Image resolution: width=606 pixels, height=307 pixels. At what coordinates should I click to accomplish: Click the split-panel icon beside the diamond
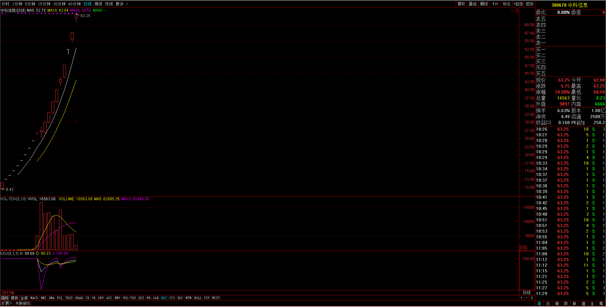tap(517, 11)
